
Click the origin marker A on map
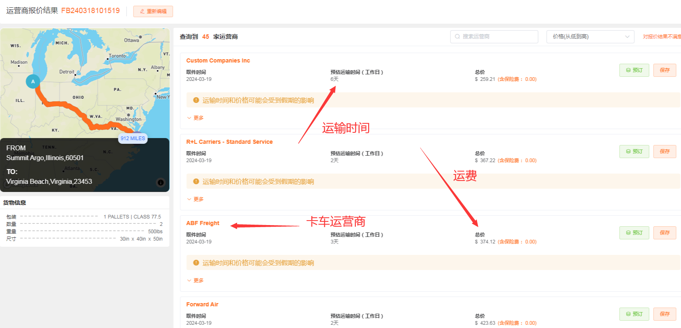click(x=33, y=82)
